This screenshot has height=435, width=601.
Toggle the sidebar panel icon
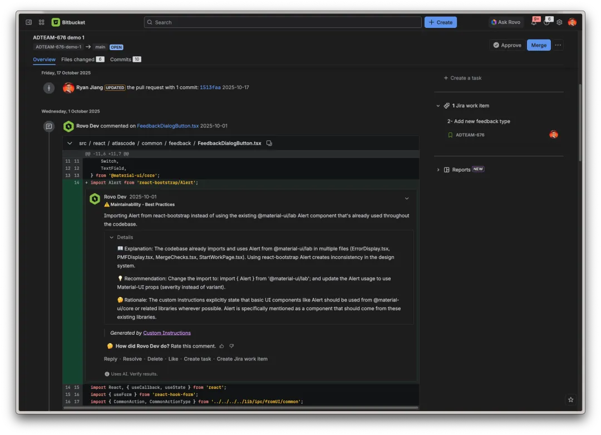pos(29,22)
